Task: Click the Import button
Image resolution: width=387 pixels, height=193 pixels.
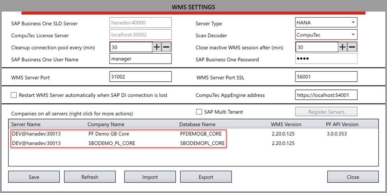Action: 150,177
